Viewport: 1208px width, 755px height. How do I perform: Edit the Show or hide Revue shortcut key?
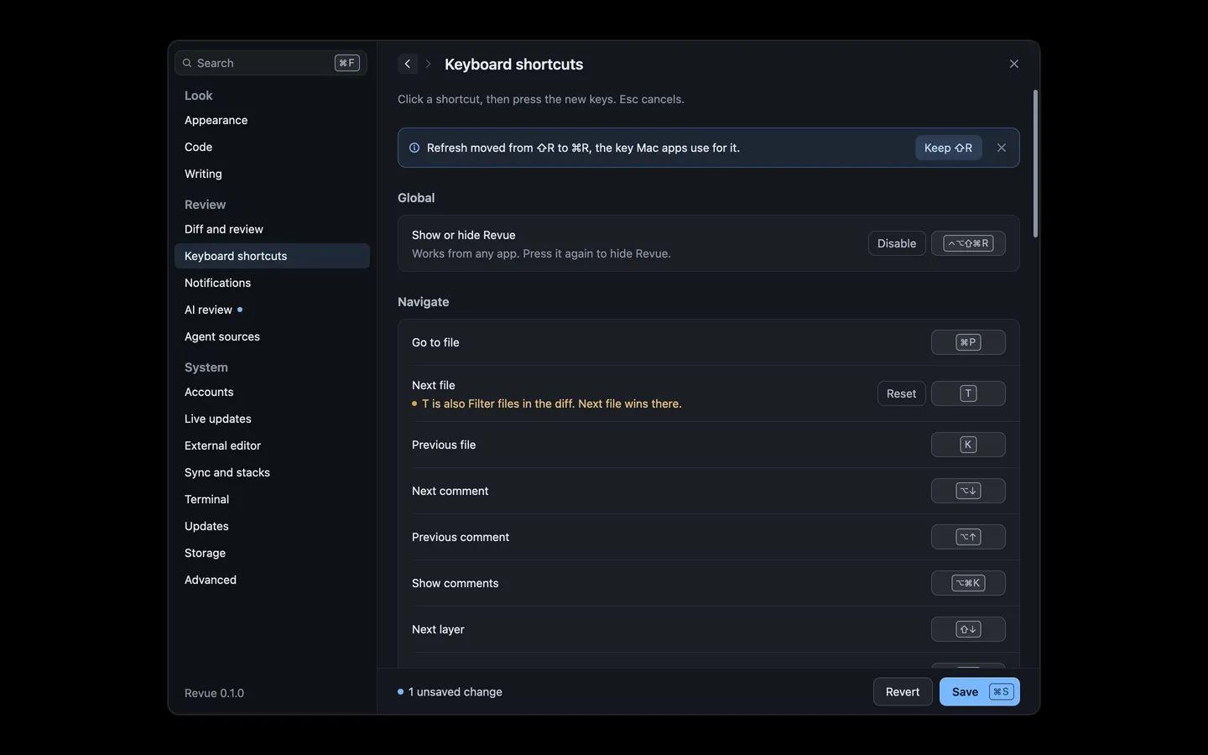(968, 243)
